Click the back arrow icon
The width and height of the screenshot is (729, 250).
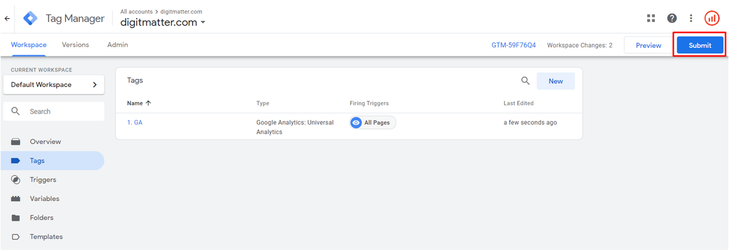[x=7, y=19]
